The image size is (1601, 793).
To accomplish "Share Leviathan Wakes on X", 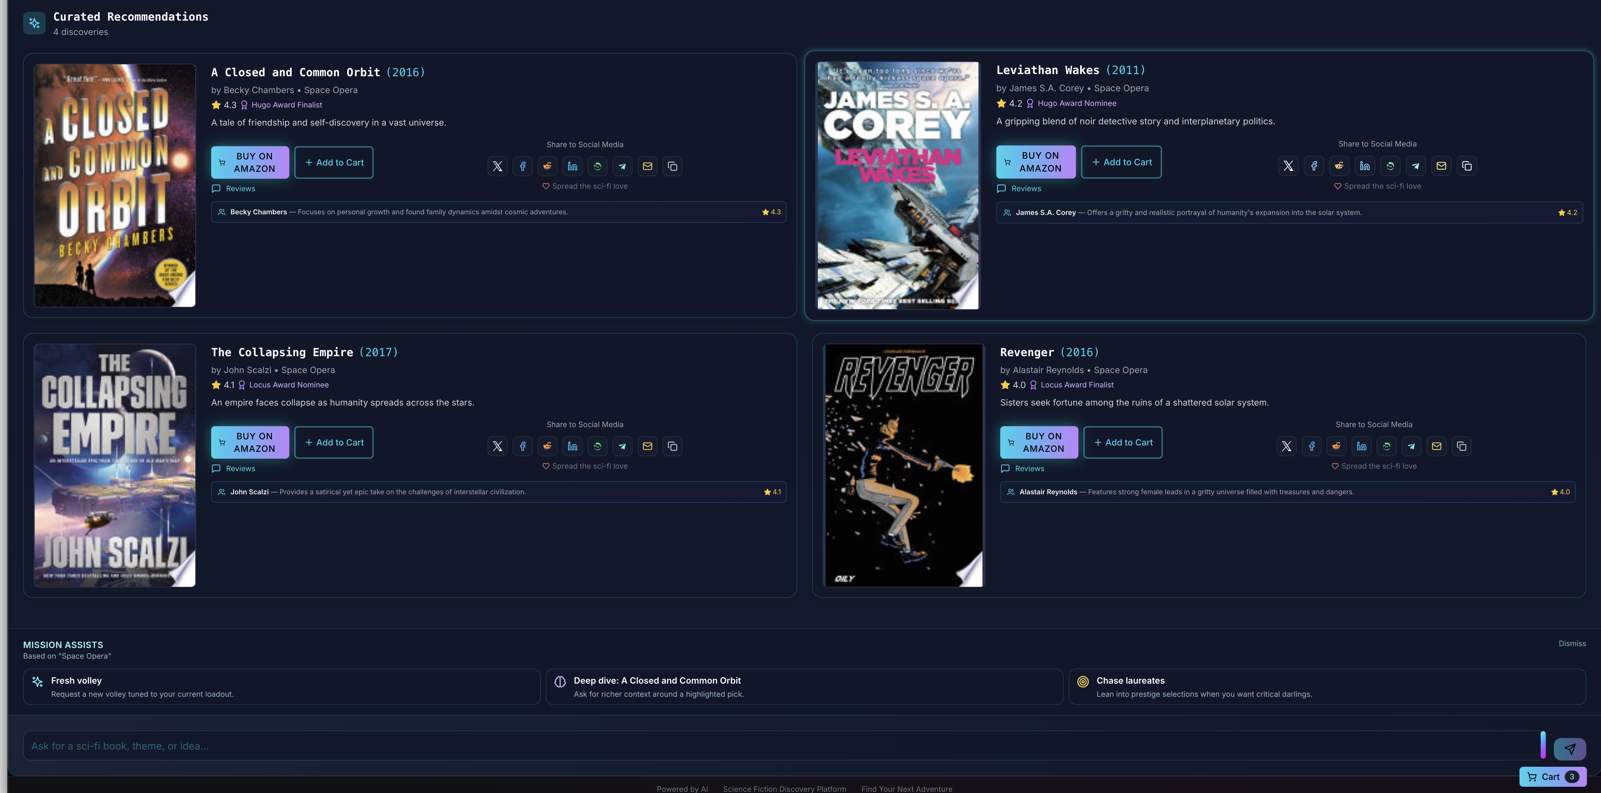I will [x=1288, y=166].
